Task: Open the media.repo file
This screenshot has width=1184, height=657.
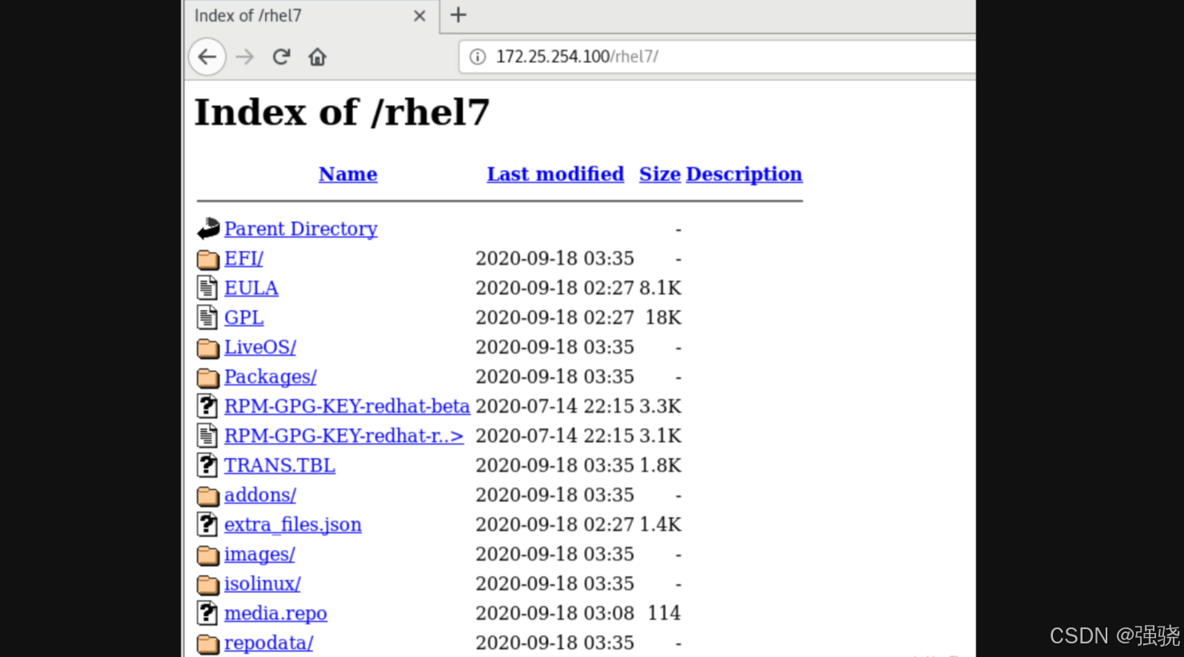Action: pos(276,613)
